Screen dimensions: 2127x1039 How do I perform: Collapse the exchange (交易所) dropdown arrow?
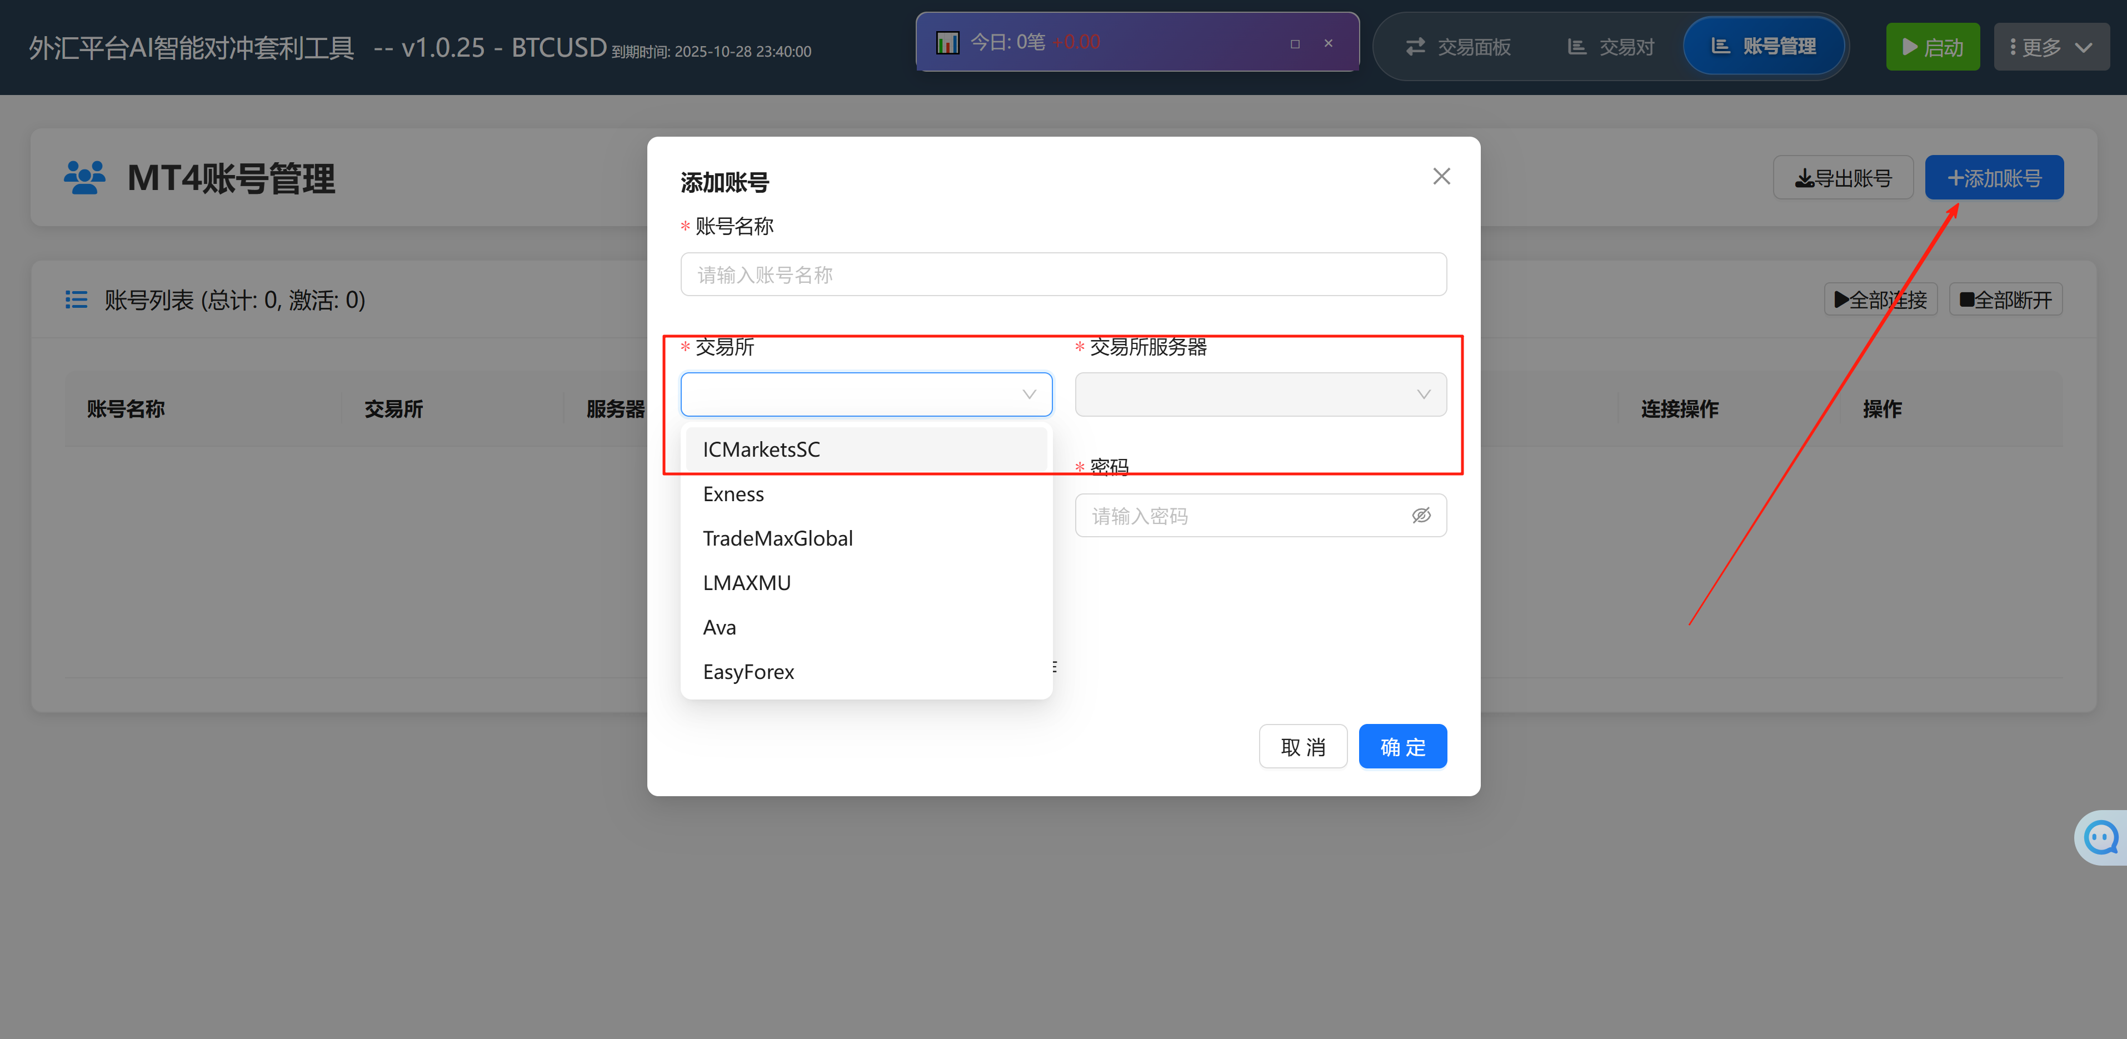[1029, 394]
